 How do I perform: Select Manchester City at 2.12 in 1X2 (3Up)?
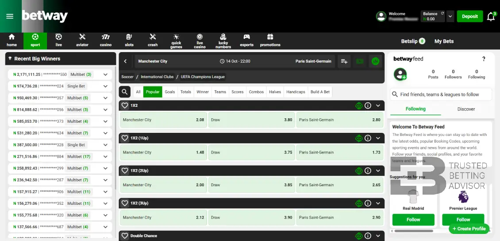[x=163, y=218]
